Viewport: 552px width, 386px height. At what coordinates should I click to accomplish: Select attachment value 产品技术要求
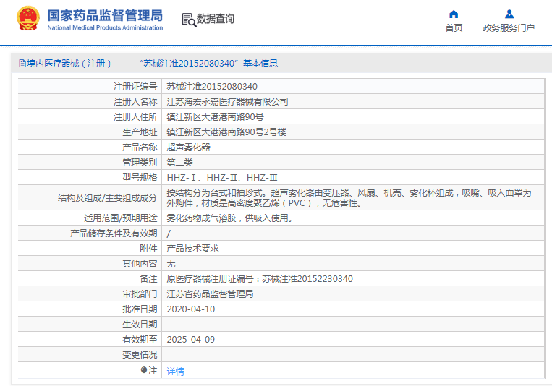click(192, 249)
